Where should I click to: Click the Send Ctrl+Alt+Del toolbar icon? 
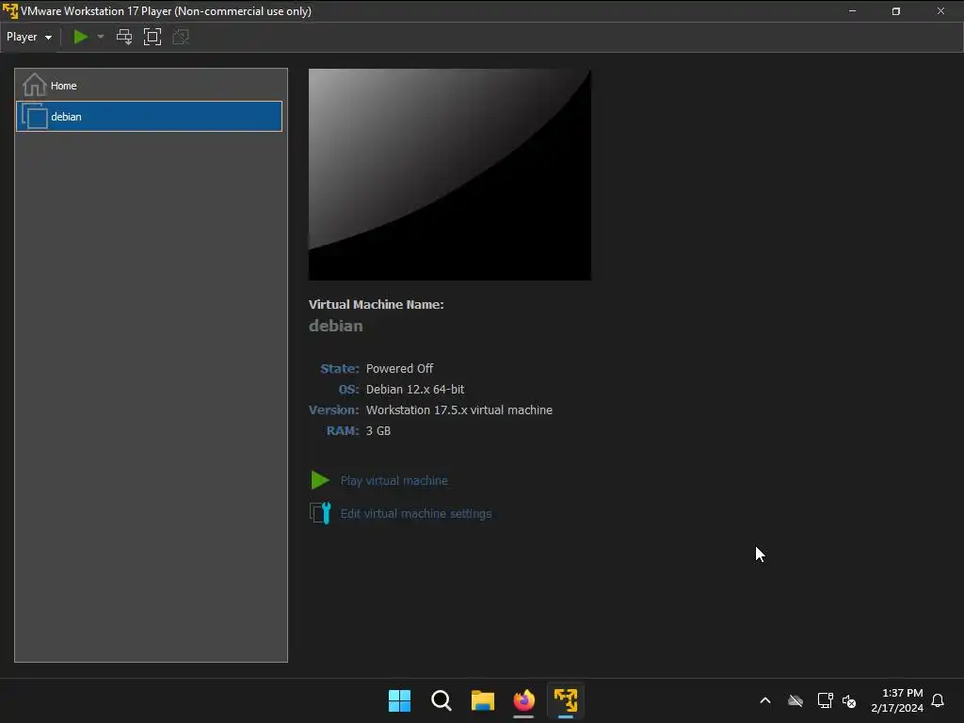coord(124,37)
